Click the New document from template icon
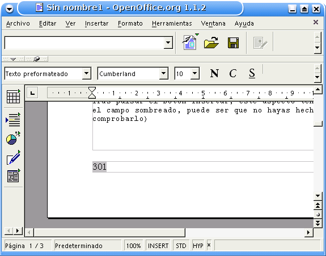Screen dimensions: 326x256 click(190, 43)
